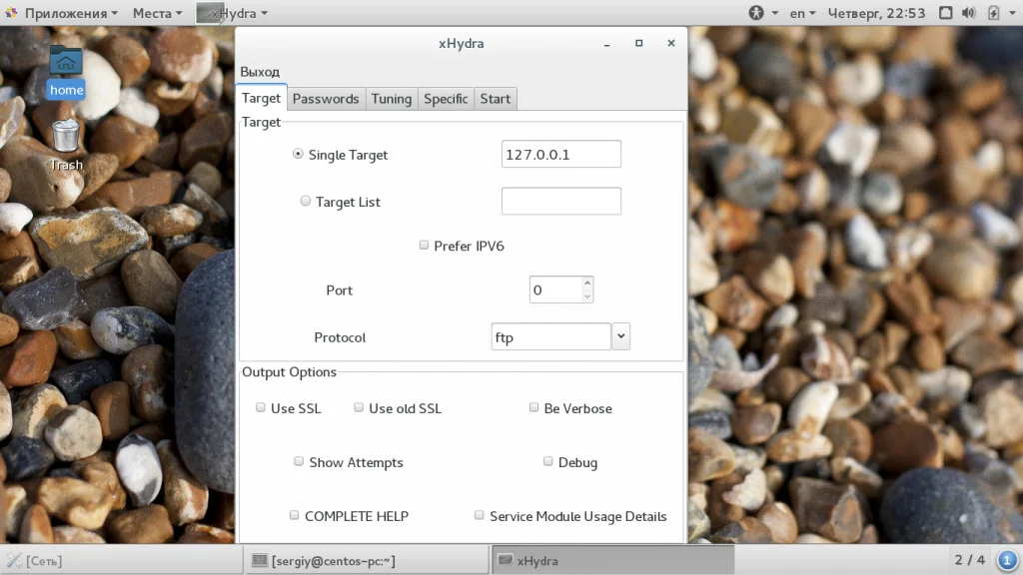
Task: Open the accessibility menu icon in top bar
Action: click(x=756, y=13)
